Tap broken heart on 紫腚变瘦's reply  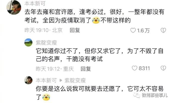(x=163, y=68)
